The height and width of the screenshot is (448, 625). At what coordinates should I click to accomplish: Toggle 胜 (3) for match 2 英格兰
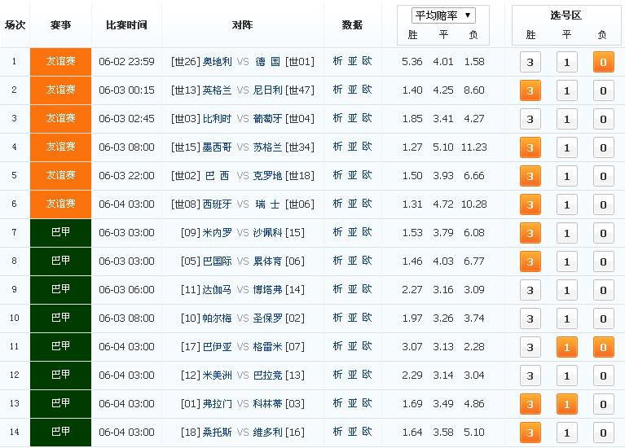tap(530, 90)
